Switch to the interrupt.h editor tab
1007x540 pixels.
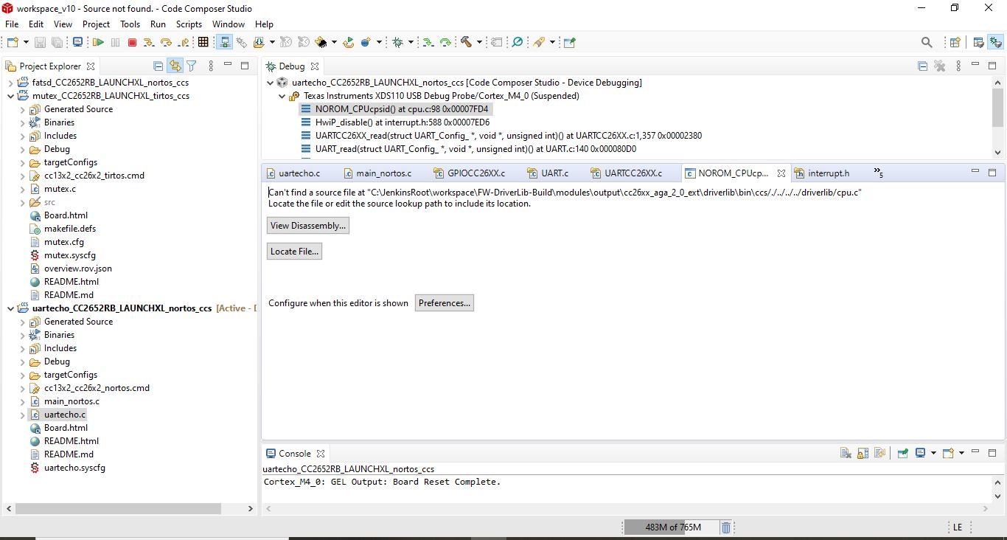pyautogui.click(x=821, y=173)
